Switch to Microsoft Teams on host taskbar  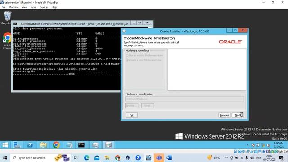159,158
